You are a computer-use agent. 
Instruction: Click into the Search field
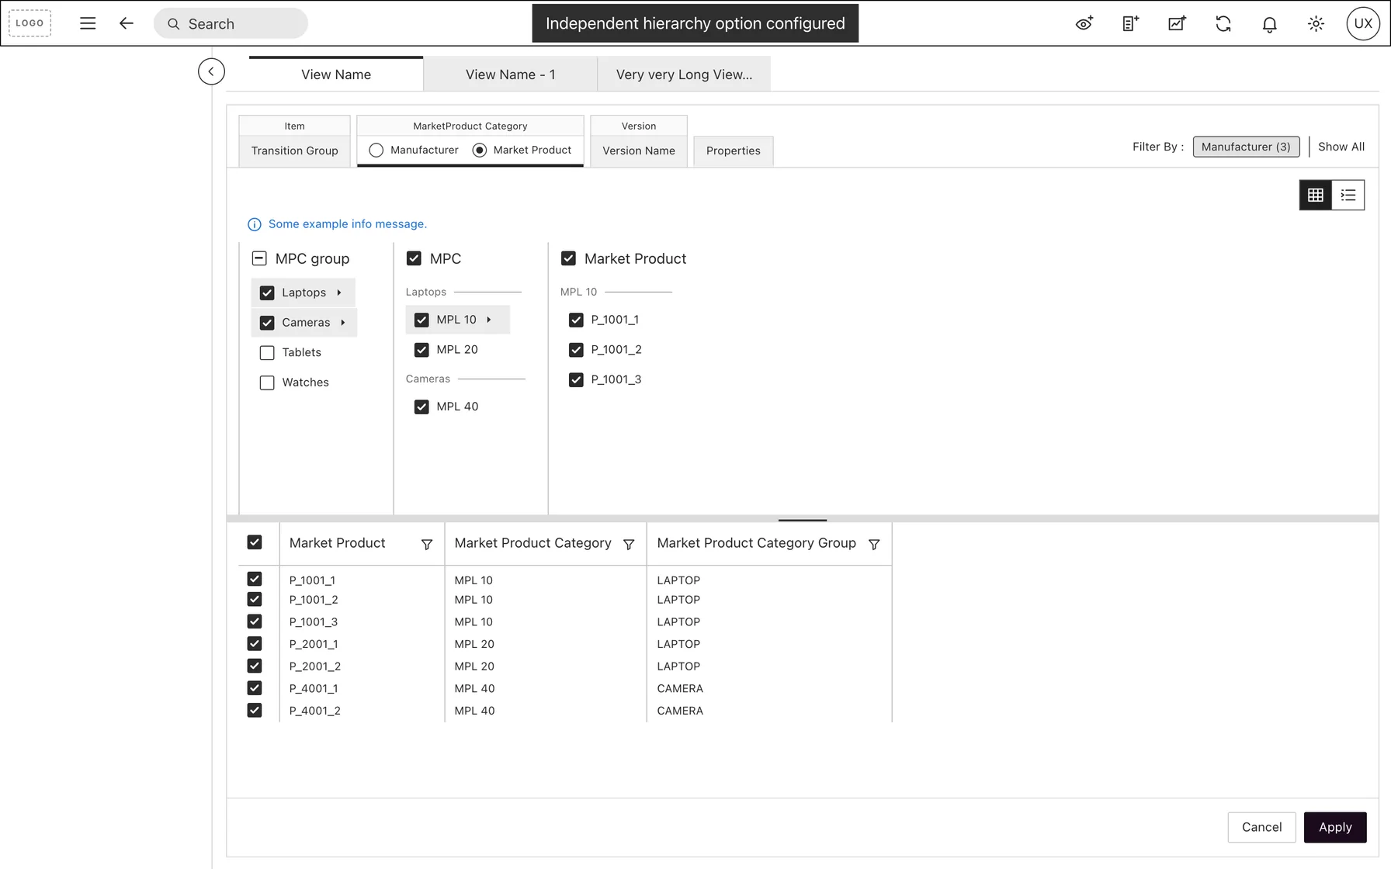pos(231,24)
